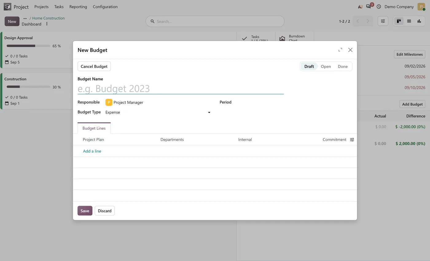This screenshot has height=261, width=430.
Task: Set status to Draft
Action: click(x=309, y=66)
